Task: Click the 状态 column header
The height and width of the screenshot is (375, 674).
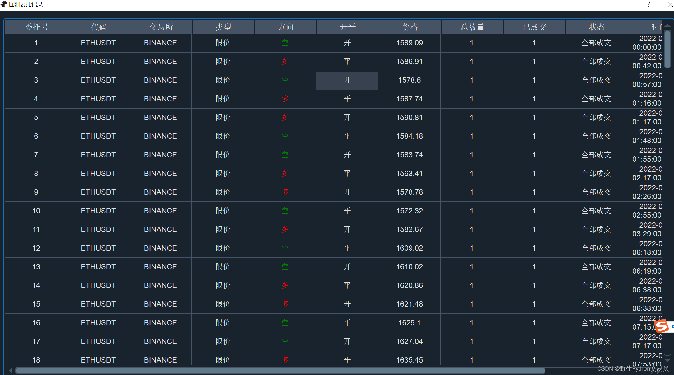Action: coord(596,27)
